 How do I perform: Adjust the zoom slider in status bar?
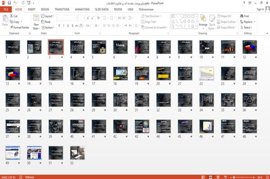234,177
